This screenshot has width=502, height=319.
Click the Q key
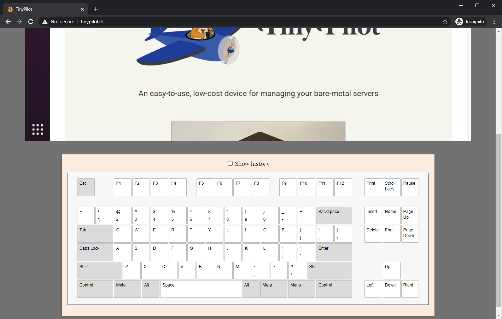click(x=123, y=234)
